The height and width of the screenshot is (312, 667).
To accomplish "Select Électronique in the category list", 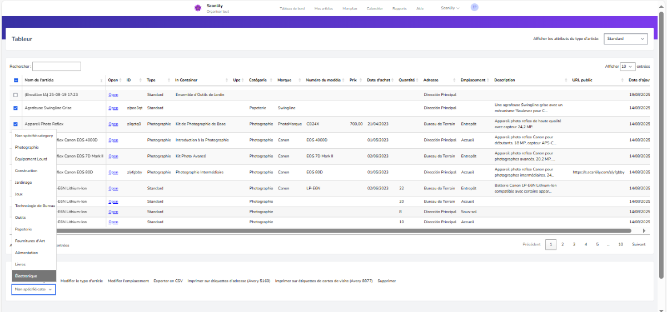I will [x=26, y=276].
